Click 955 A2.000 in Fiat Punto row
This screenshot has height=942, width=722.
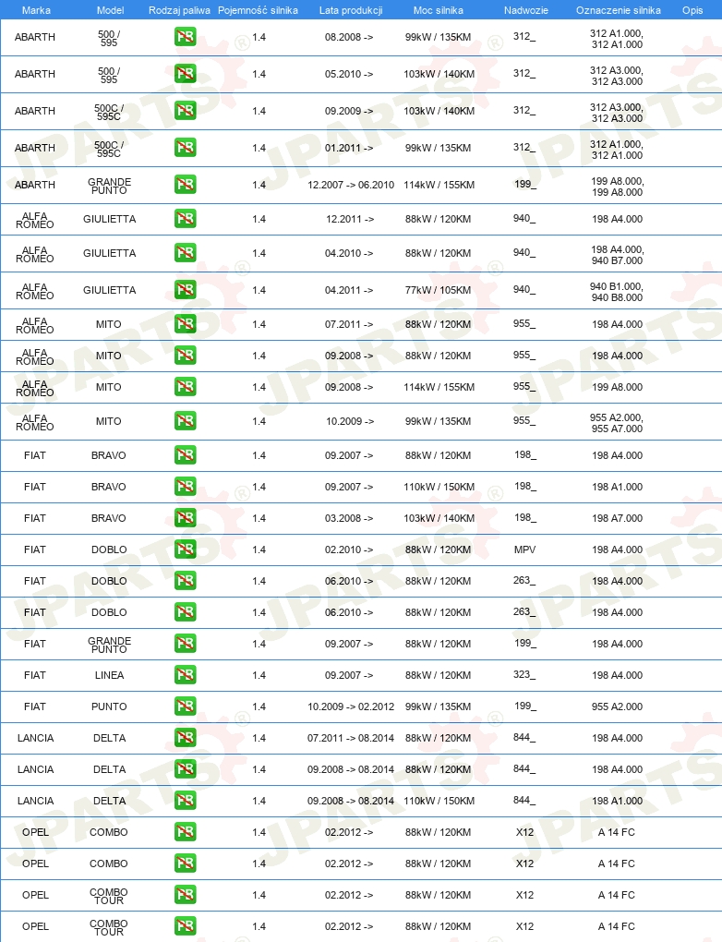617,707
